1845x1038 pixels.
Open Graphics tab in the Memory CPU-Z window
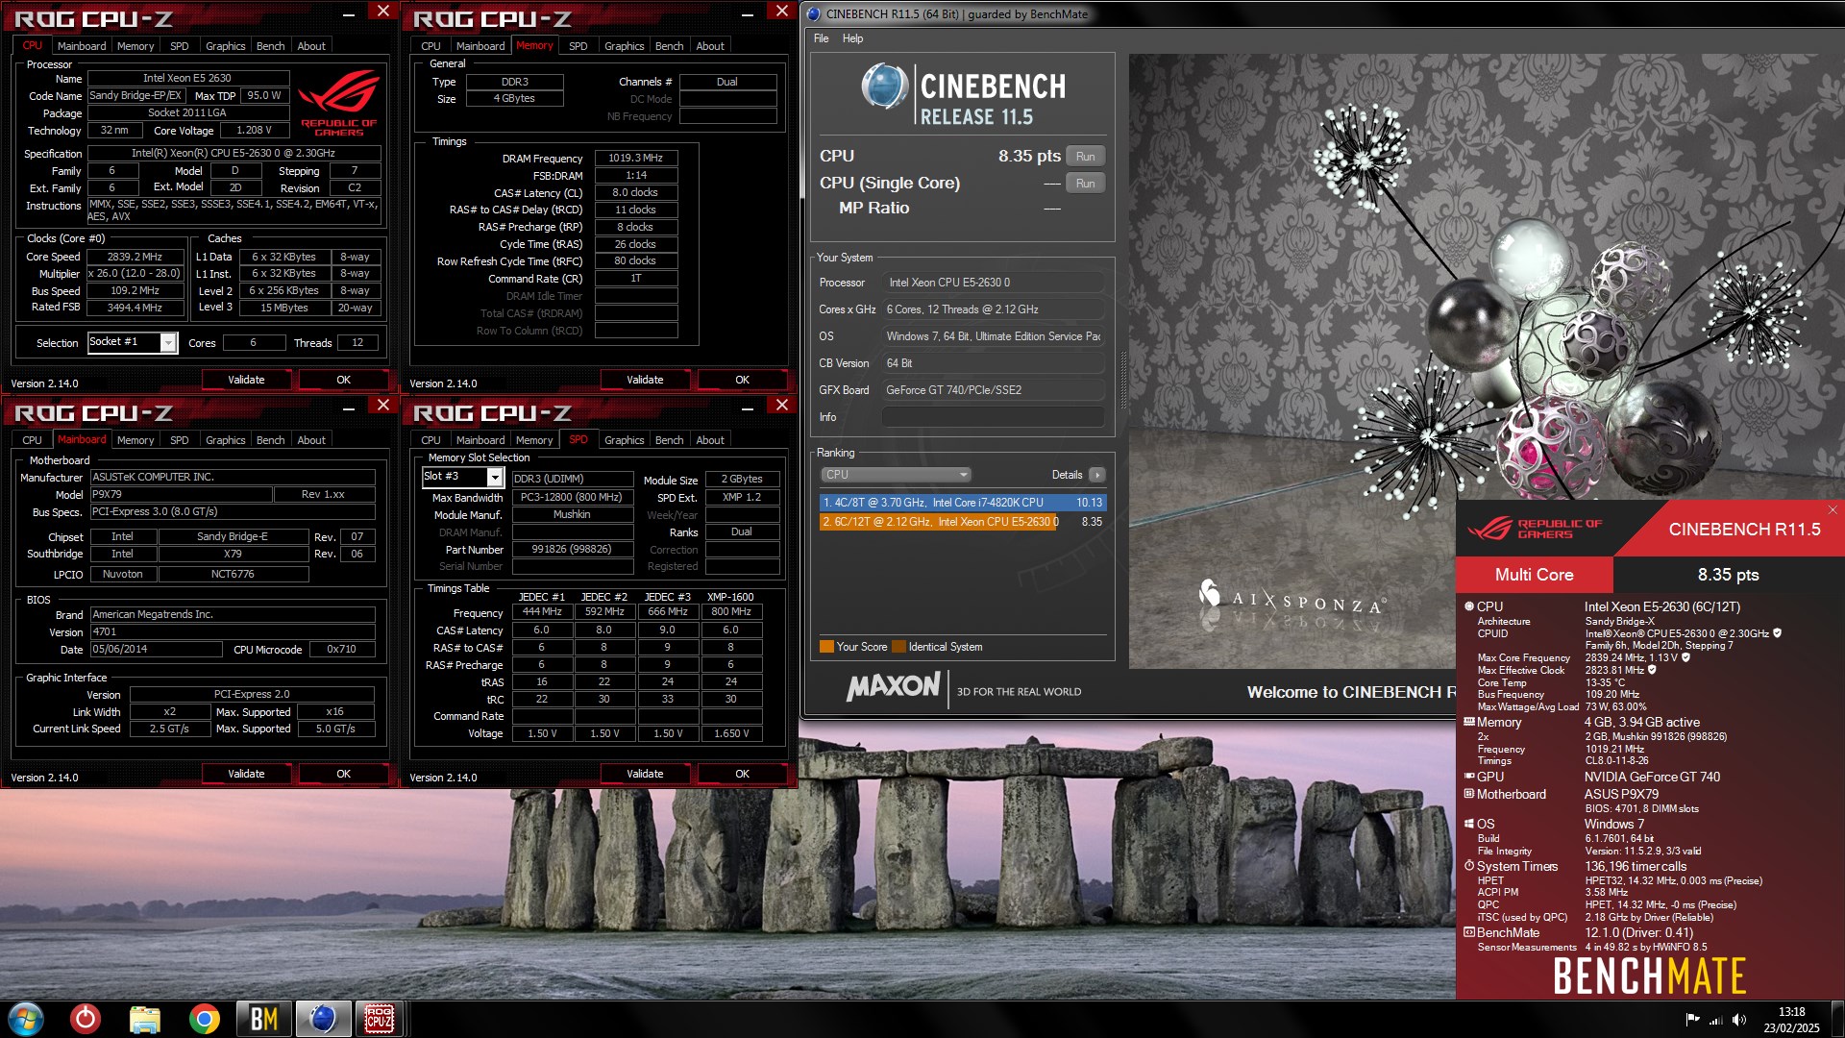624,46
